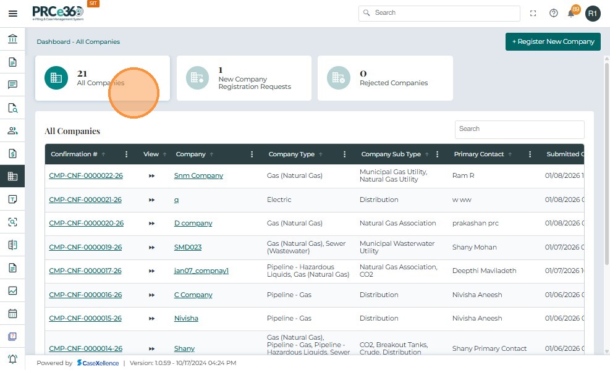Image resolution: width=610 pixels, height=370 pixels.
Task: Open Company column three-dot menu
Action: point(252,154)
